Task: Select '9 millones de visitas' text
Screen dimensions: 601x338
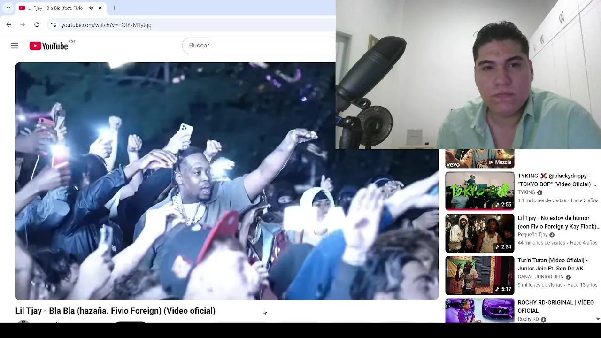Action: click(x=540, y=285)
